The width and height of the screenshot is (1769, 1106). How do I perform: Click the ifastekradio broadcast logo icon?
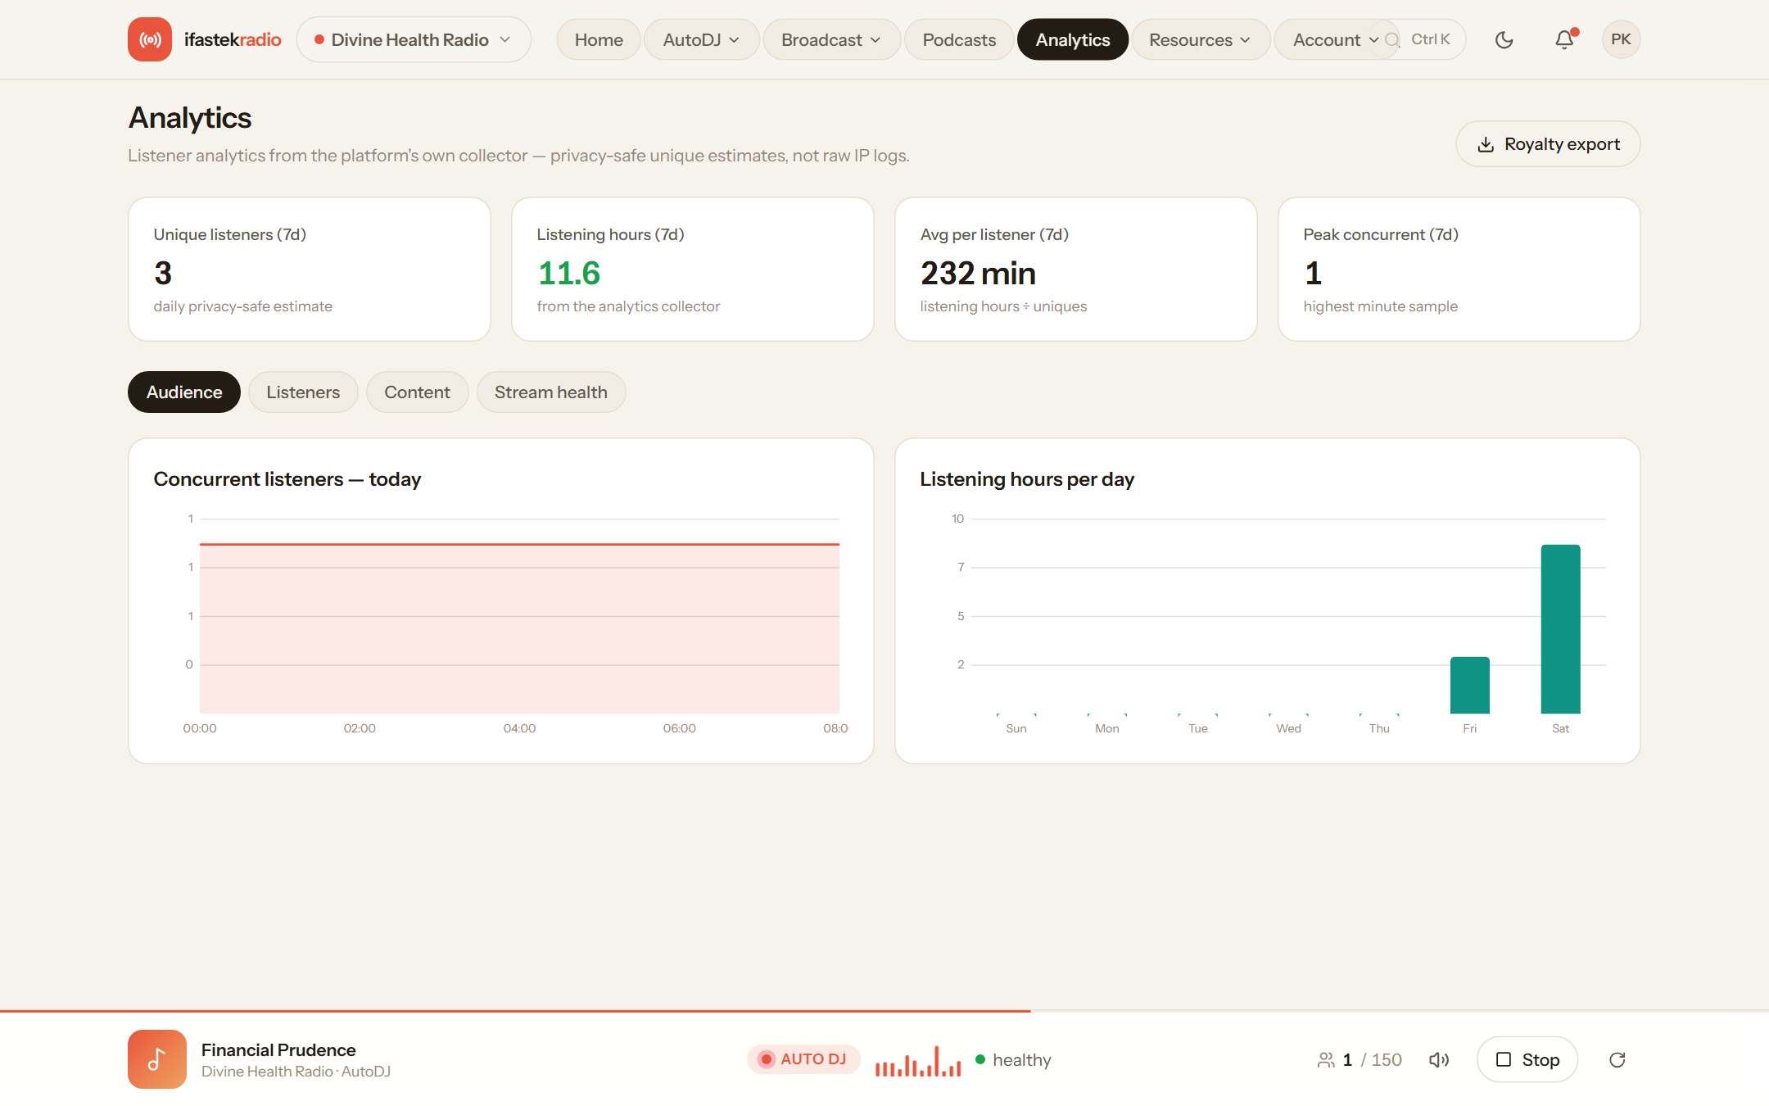click(150, 39)
